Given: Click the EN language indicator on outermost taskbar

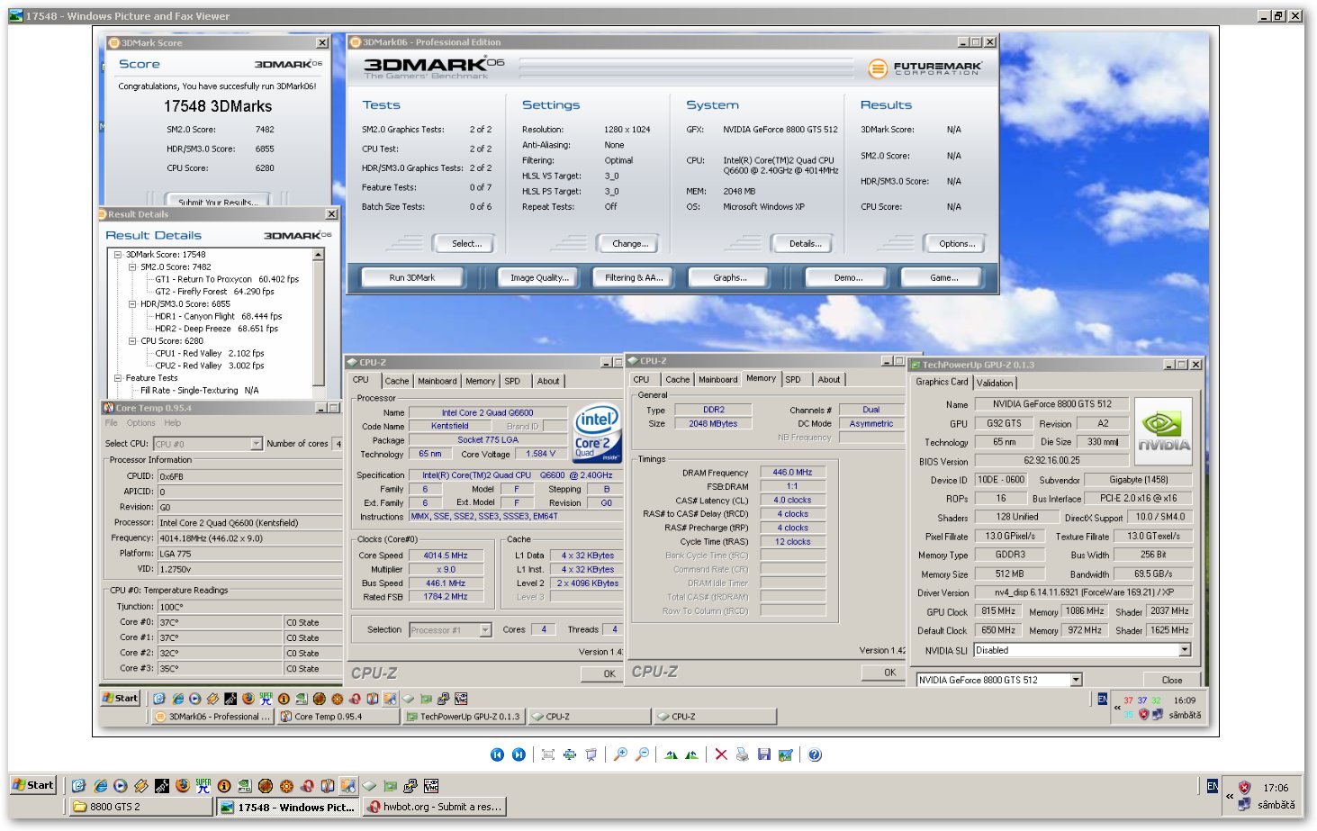Looking at the screenshot, I should pyautogui.click(x=1213, y=786).
